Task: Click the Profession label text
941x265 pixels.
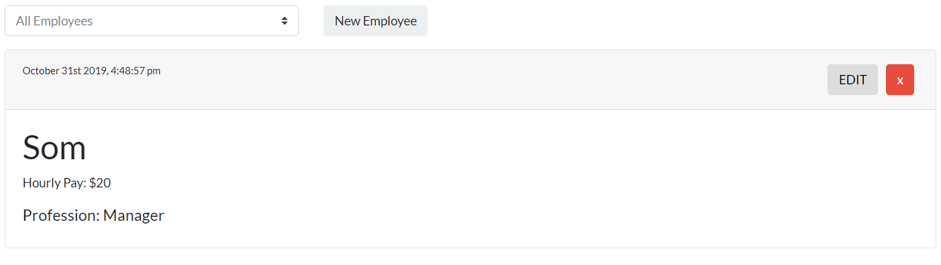Action: [x=61, y=215]
